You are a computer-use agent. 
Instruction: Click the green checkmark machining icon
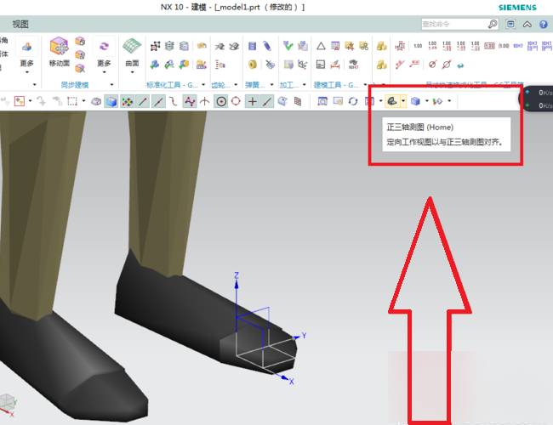pos(288,46)
